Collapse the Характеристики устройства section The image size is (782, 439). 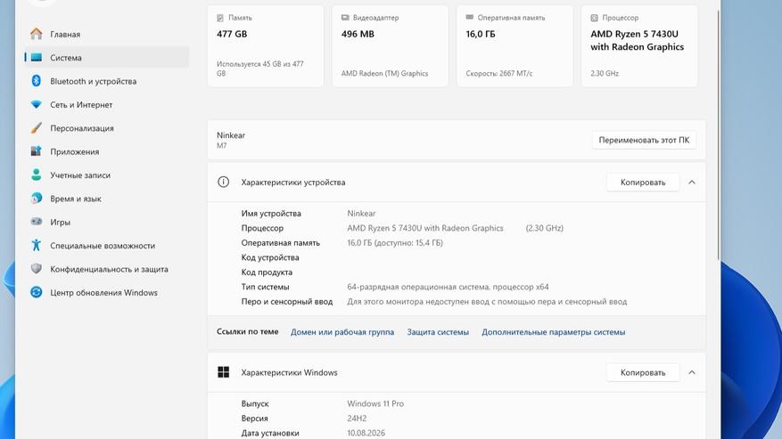(x=692, y=182)
